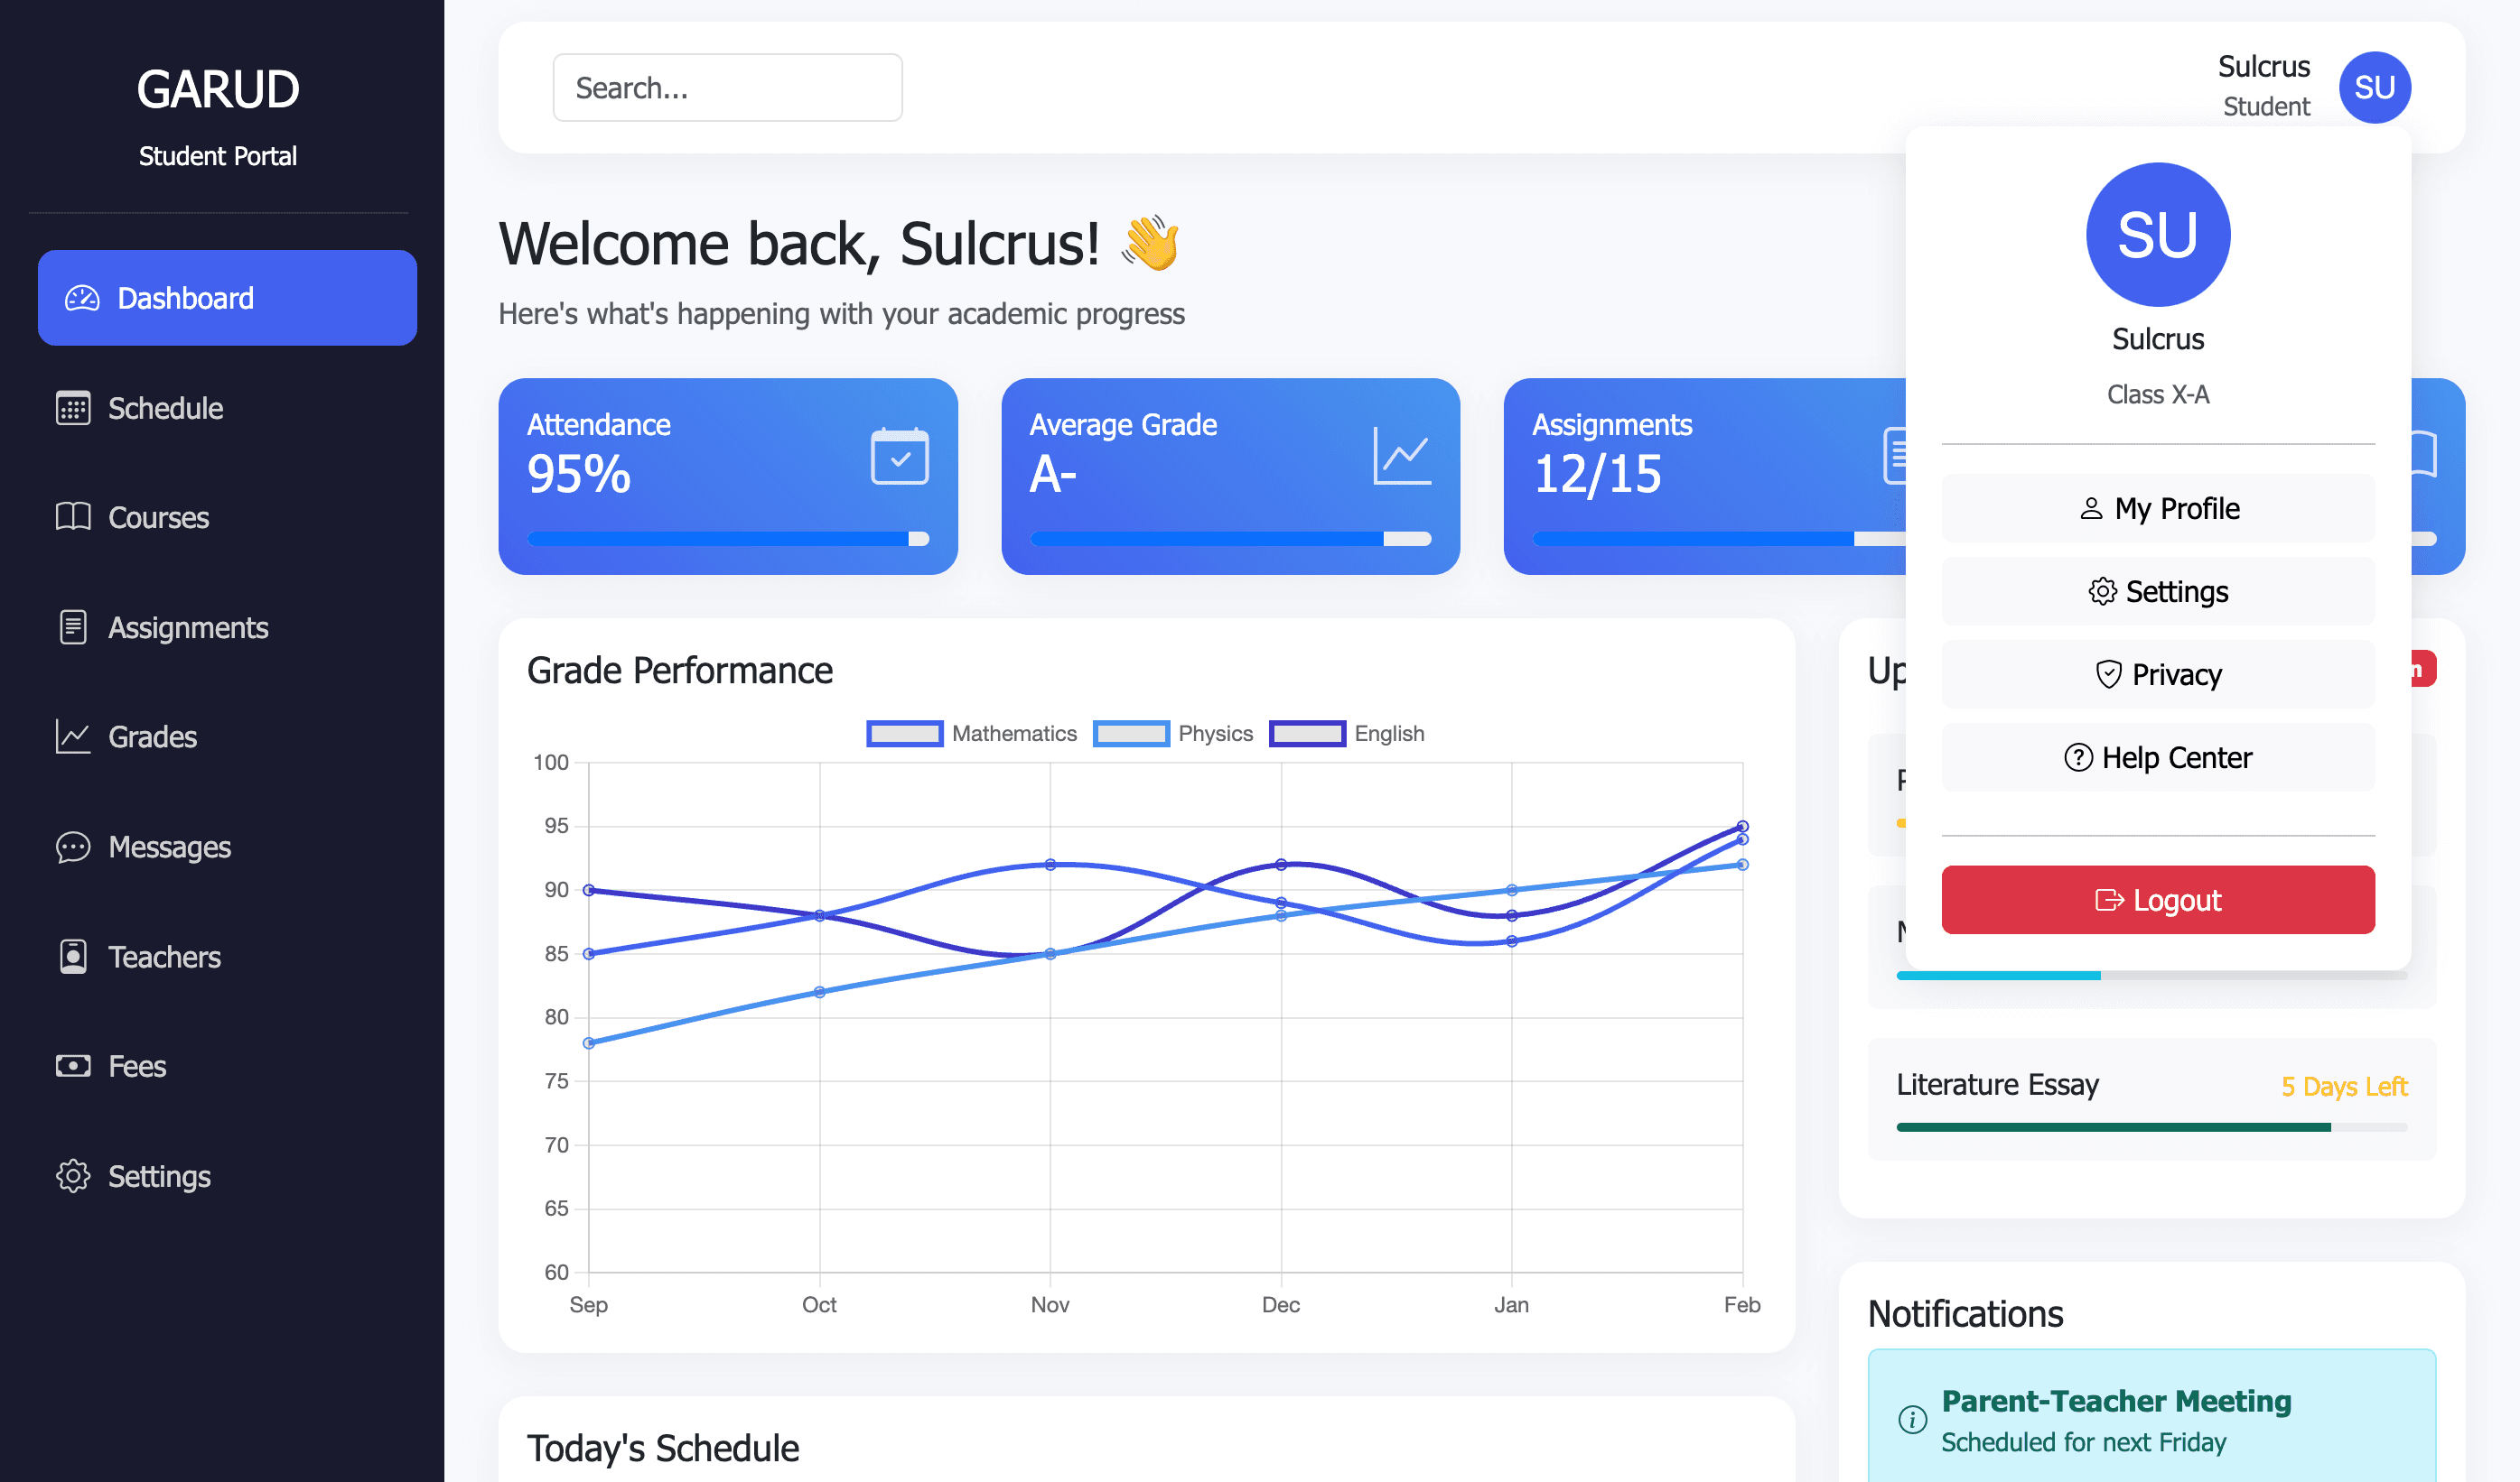Click the line graph icon on Average Grade card
The image size is (2520, 1482).
click(1402, 457)
